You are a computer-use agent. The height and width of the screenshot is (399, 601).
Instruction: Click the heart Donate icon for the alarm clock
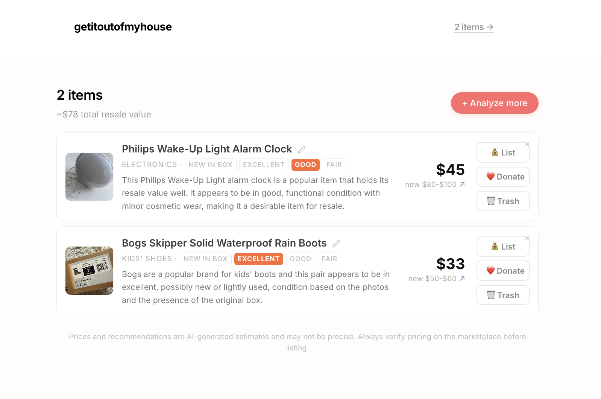490,176
